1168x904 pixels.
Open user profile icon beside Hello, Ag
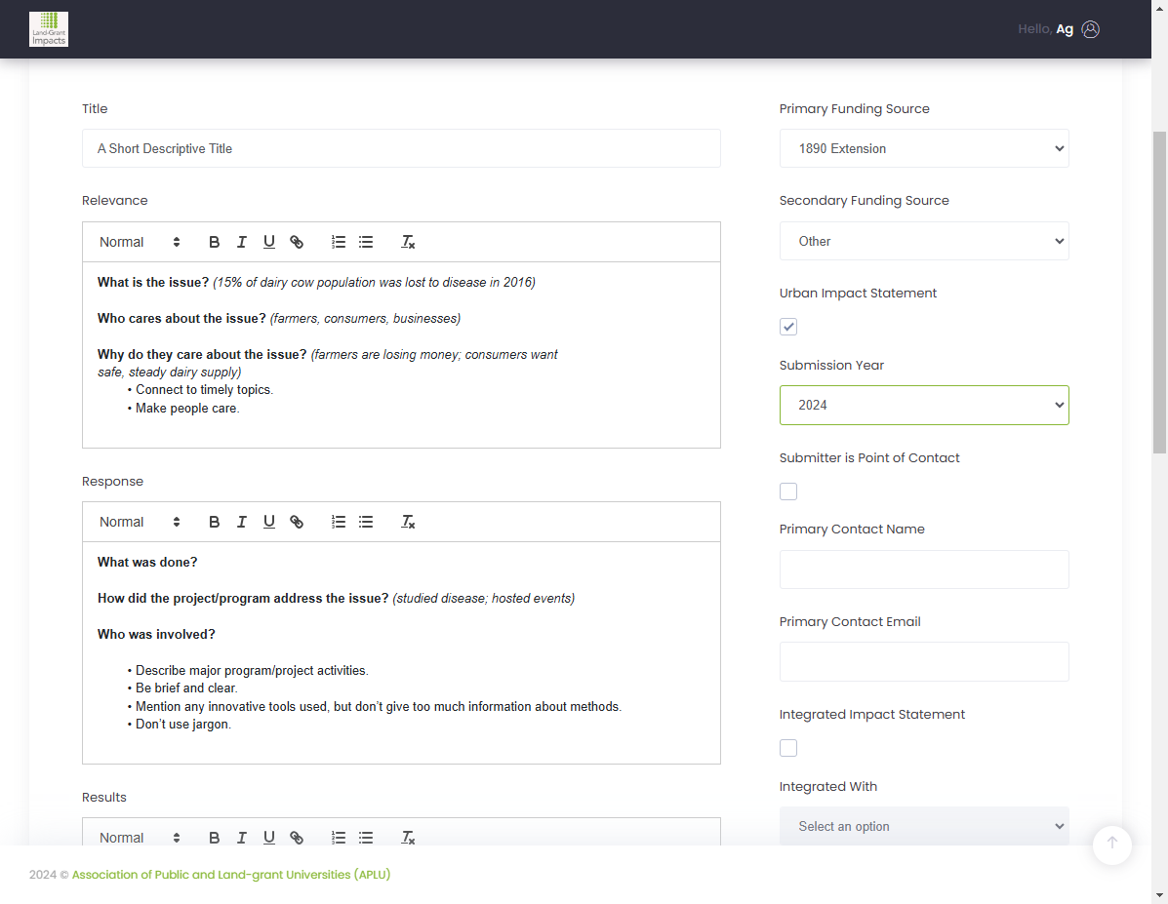tap(1091, 29)
